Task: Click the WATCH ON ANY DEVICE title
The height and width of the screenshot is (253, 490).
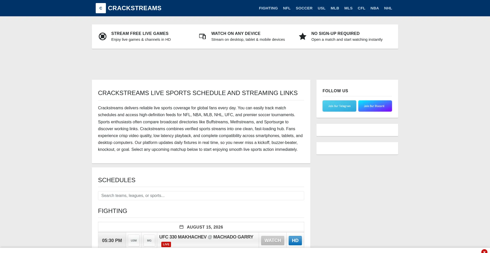Action: click(x=236, y=33)
